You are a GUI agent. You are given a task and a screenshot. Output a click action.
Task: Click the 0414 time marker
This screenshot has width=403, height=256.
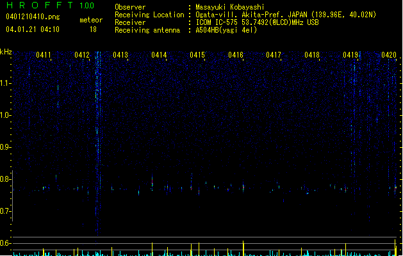(159, 55)
